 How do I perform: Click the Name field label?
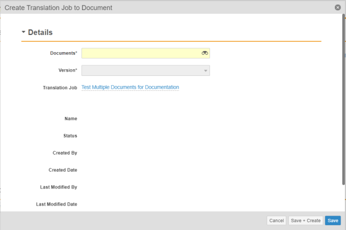click(71, 119)
